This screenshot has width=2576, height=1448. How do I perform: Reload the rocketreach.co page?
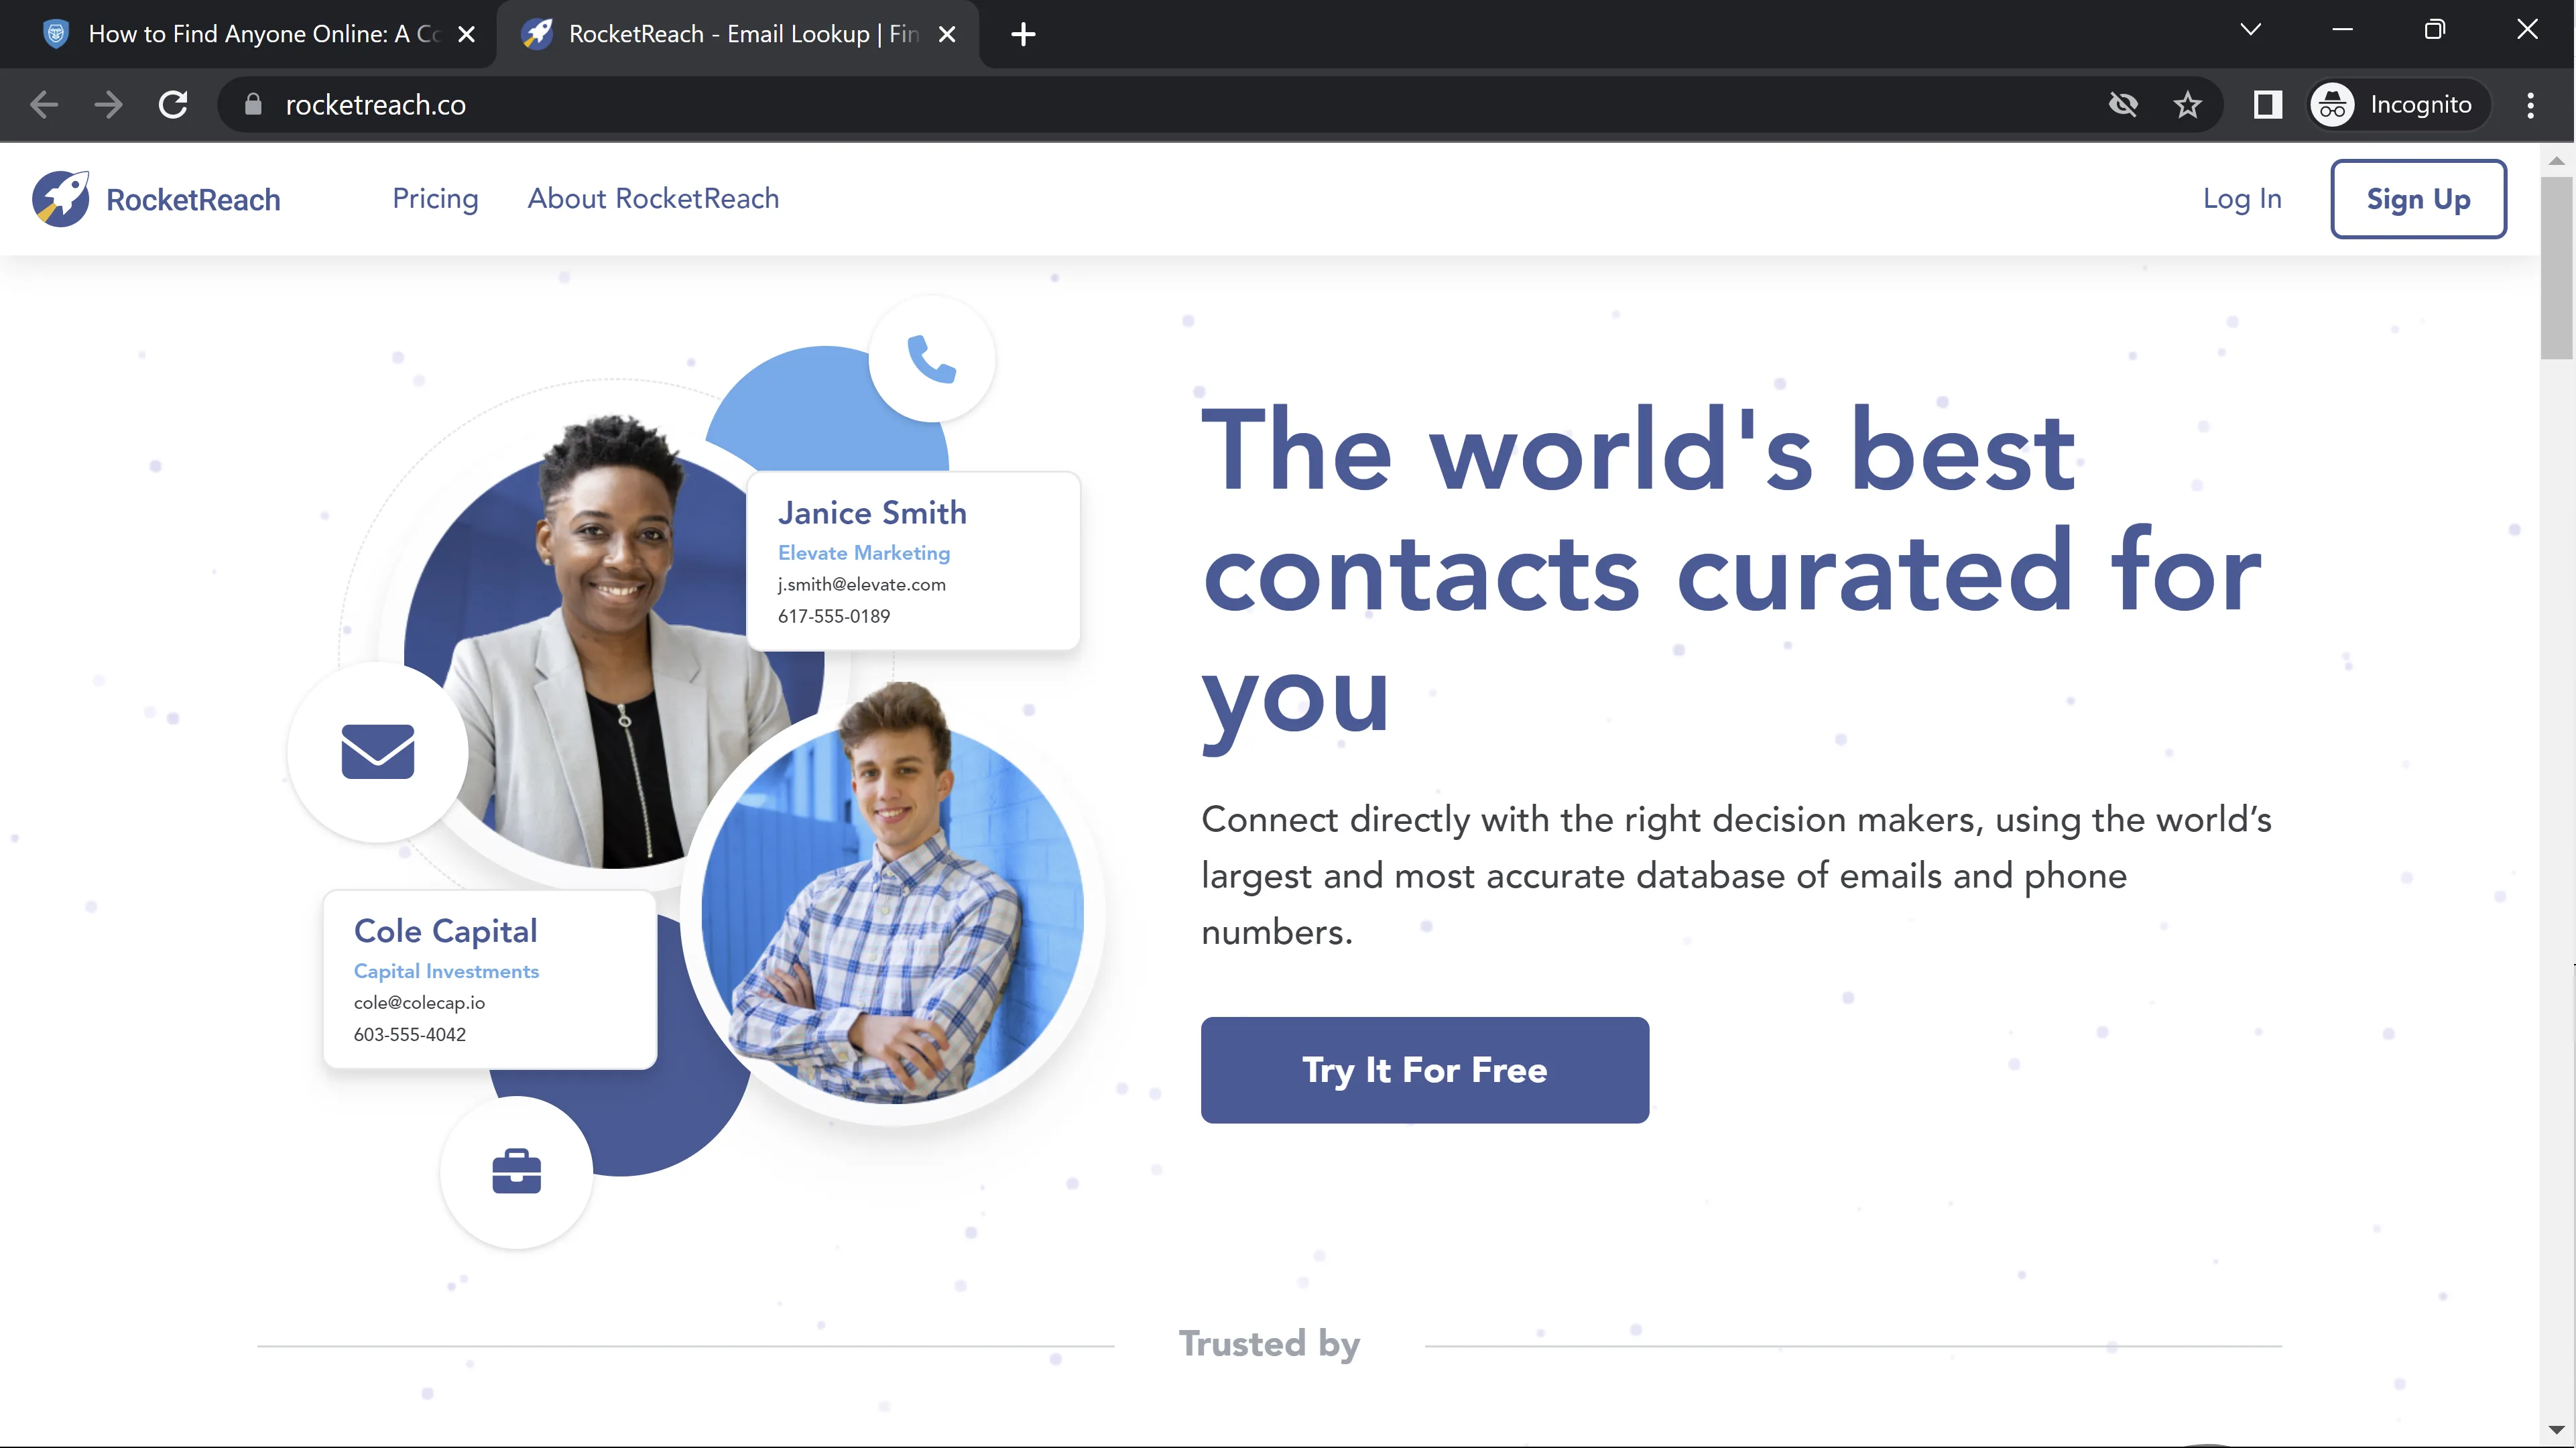(x=173, y=105)
